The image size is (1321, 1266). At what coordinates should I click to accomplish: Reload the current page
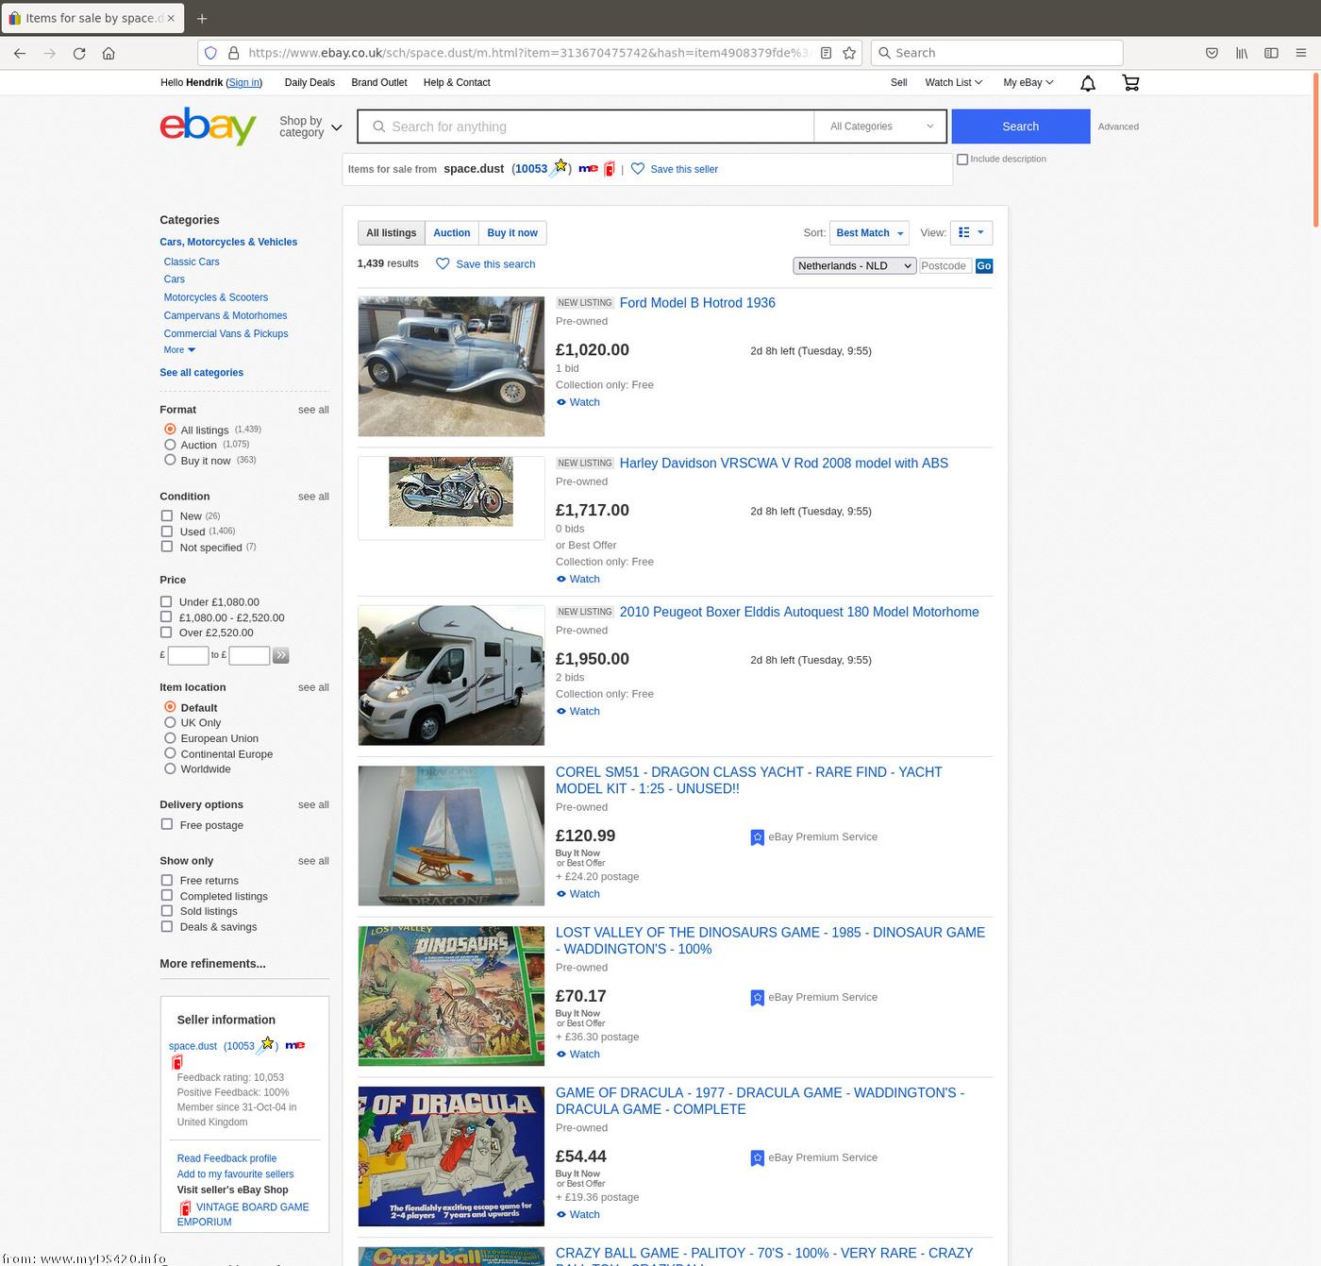pos(79,53)
